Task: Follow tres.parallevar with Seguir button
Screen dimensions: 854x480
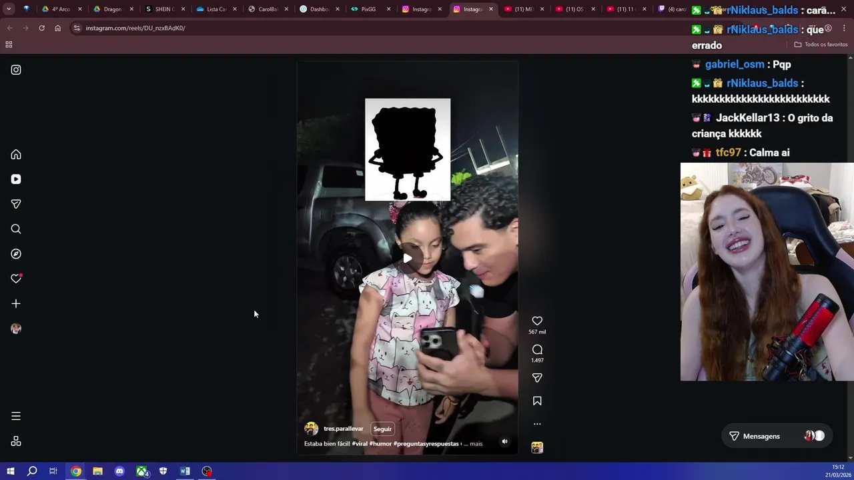Action: point(382,429)
